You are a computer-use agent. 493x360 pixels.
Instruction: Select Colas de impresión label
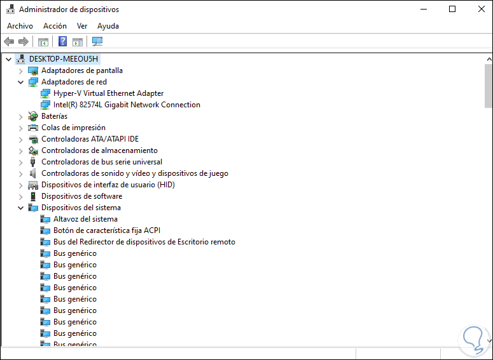(x=73, y=128)
